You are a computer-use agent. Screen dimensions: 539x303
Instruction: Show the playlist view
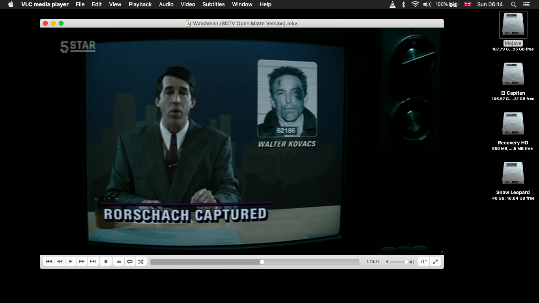pos(119,262)
